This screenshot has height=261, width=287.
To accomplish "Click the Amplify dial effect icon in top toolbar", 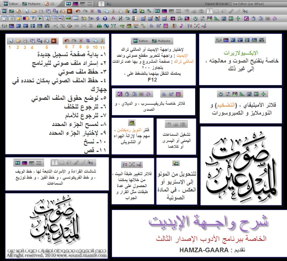I will coord(195,19).
